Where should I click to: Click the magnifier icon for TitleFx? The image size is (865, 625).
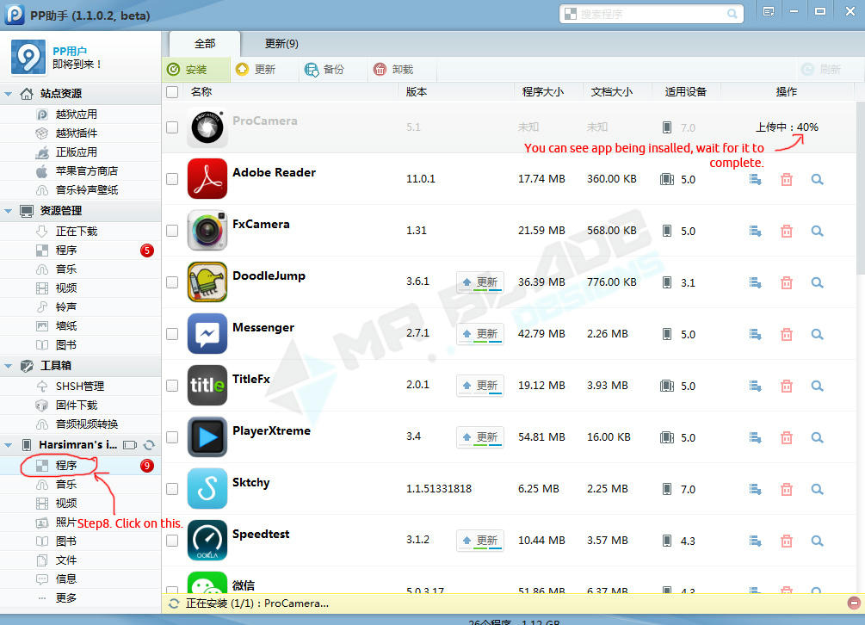[817, 387]
